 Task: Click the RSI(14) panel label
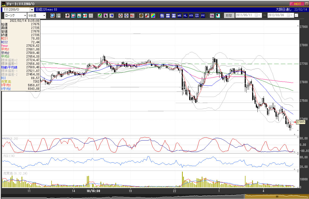click(x=9, y=156)
